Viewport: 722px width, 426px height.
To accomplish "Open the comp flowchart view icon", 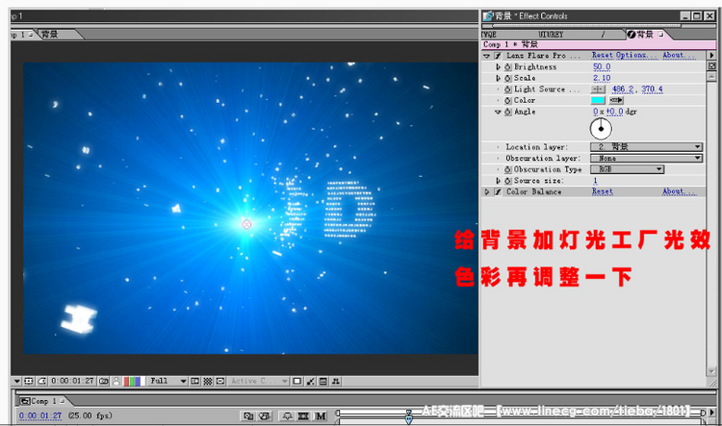I will click(x=336, y=381).
